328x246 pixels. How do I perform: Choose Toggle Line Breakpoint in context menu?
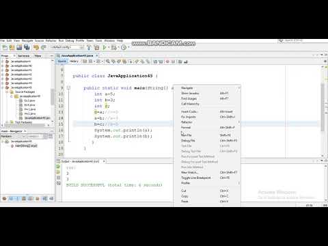click(x=207, y=178)
